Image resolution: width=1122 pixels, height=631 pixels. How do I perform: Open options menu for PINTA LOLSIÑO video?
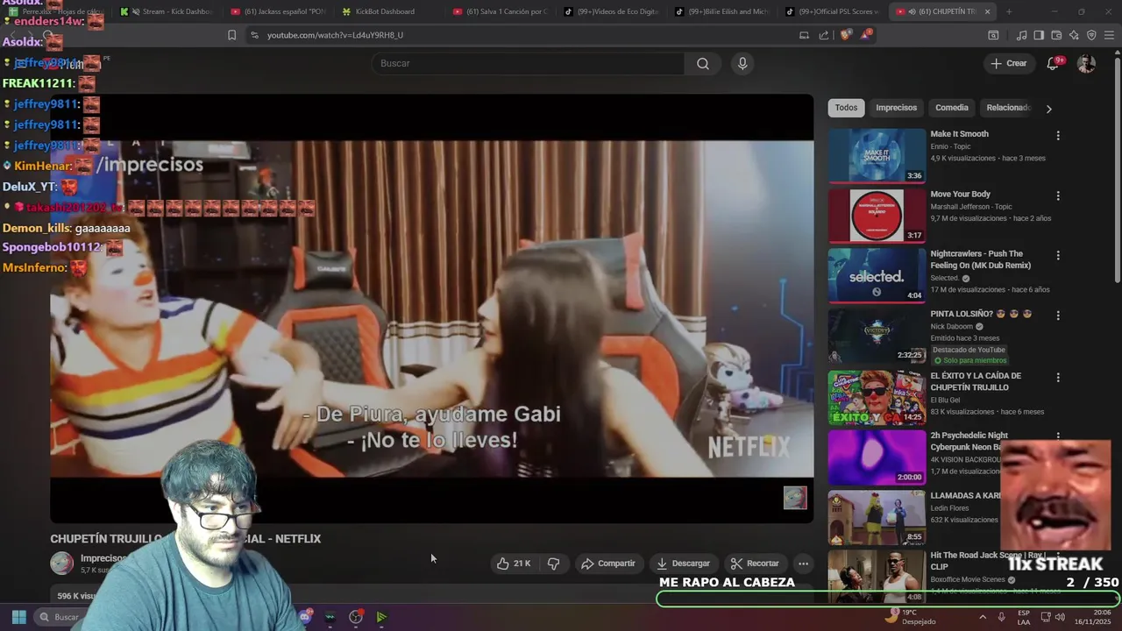[x=1058, y=315]
